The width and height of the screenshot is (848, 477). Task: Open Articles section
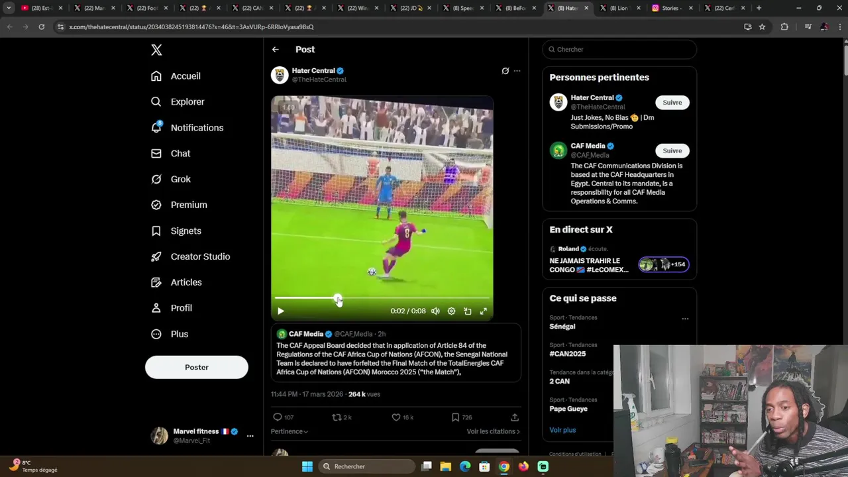click(x=176, y=283)
